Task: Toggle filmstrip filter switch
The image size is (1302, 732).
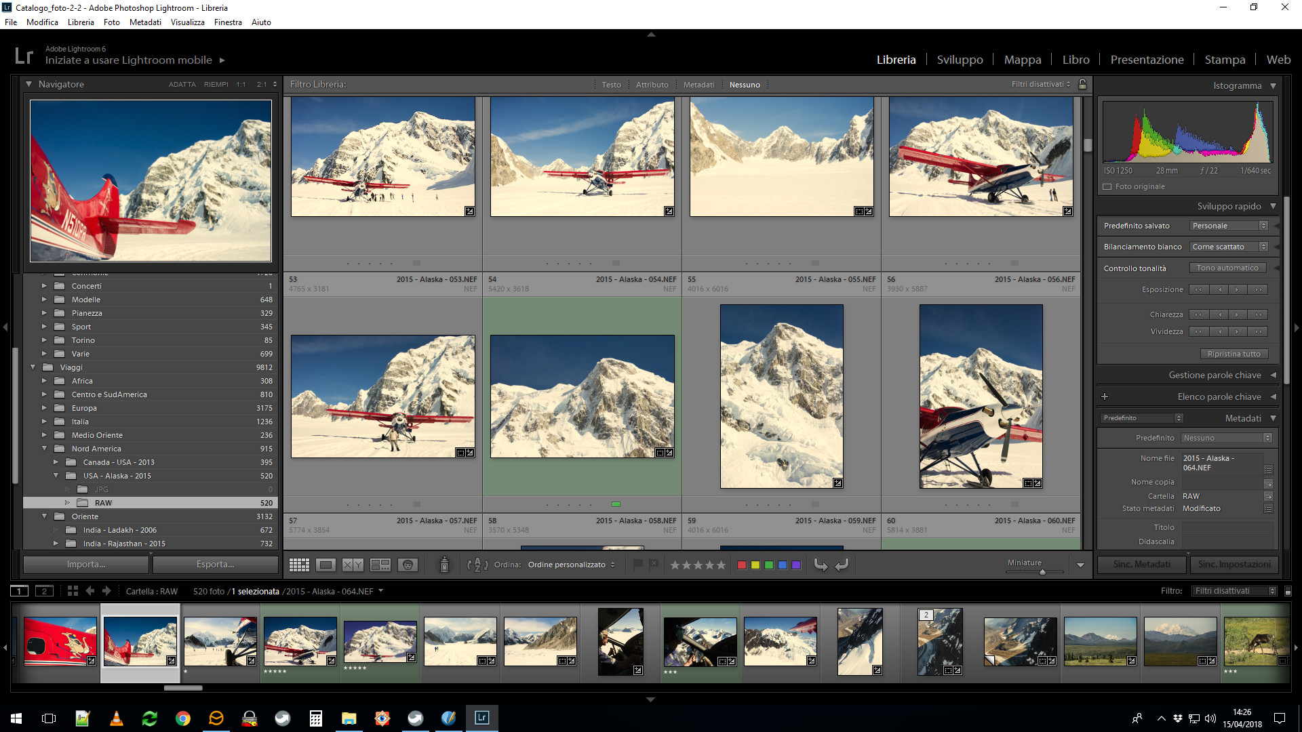Action: [1288, 591]
